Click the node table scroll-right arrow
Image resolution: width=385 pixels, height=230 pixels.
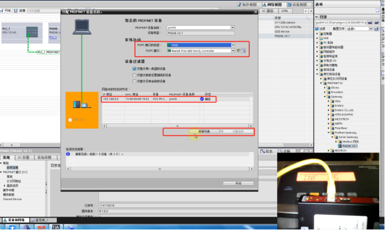pos(251,126)
